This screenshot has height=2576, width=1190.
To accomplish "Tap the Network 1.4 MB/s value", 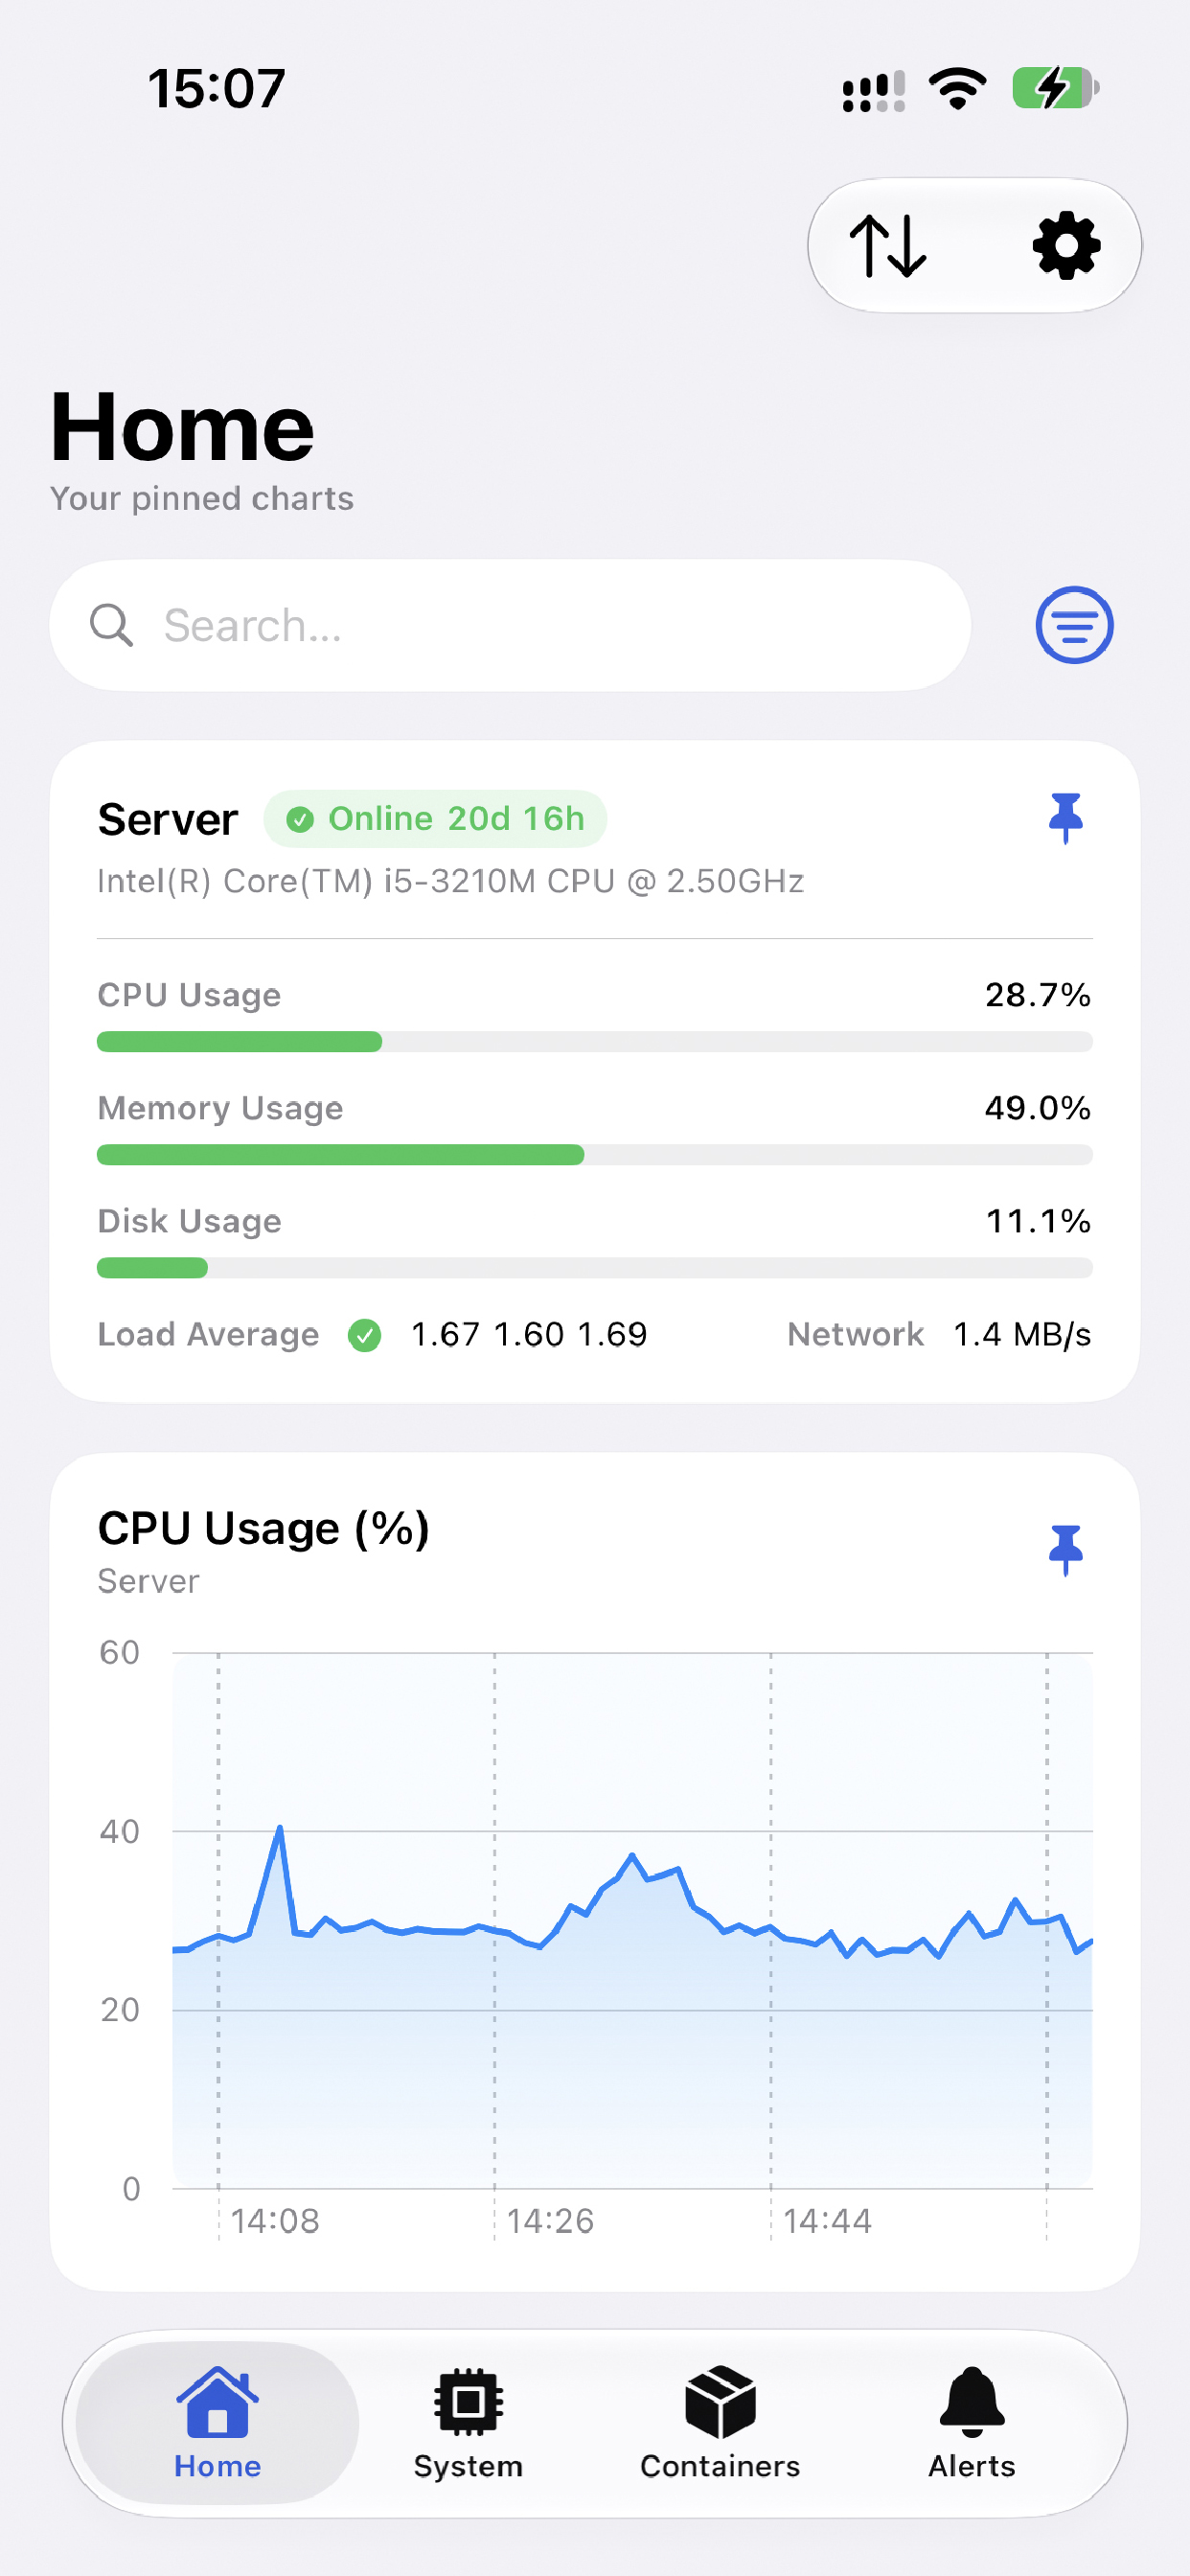I will (1021, 1335).
